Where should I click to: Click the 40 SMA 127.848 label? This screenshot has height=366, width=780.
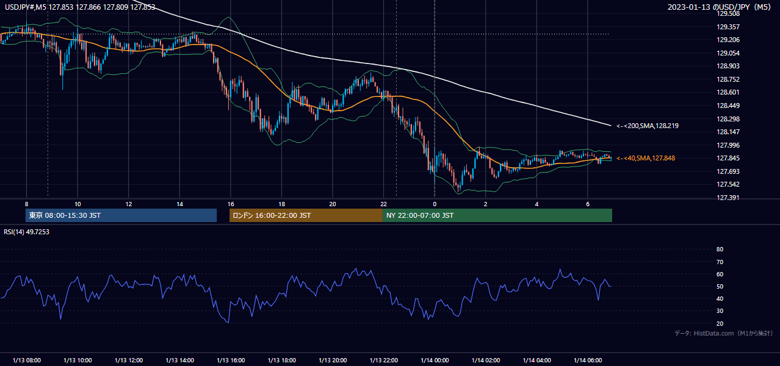pyautogui.click(x=646, y=158)
